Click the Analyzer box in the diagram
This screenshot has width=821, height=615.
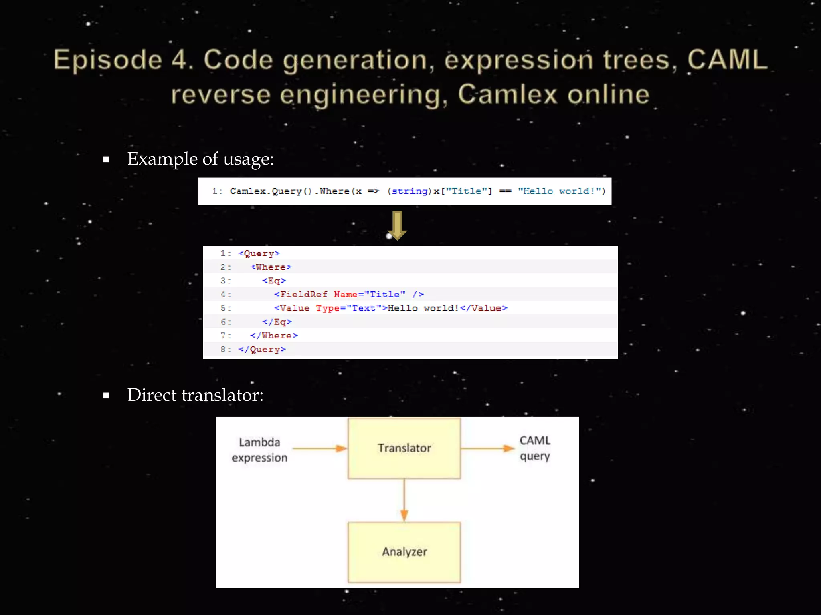(404, 552)
